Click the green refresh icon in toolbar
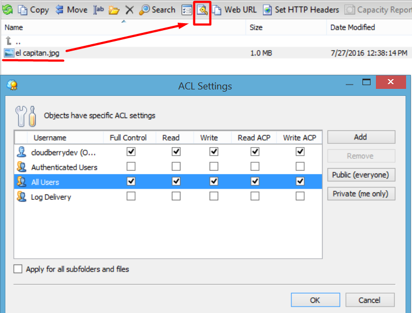This screenshot has width=412, height=313. [8, 10]
